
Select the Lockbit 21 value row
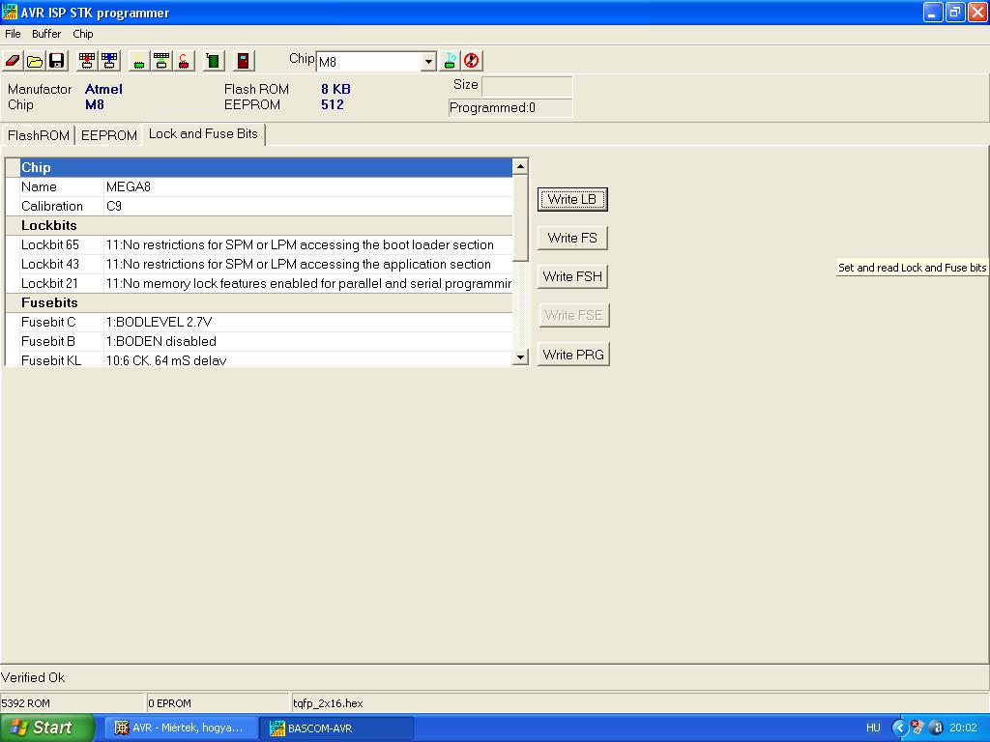point(308,283)
